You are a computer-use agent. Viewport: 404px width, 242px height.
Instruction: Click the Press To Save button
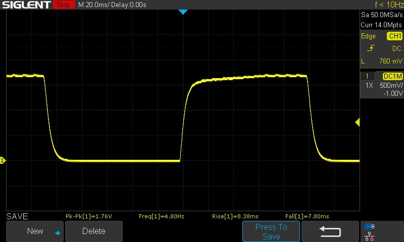271,231
